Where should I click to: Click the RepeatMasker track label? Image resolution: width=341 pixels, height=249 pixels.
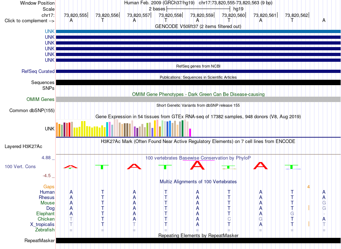point(39,241)
